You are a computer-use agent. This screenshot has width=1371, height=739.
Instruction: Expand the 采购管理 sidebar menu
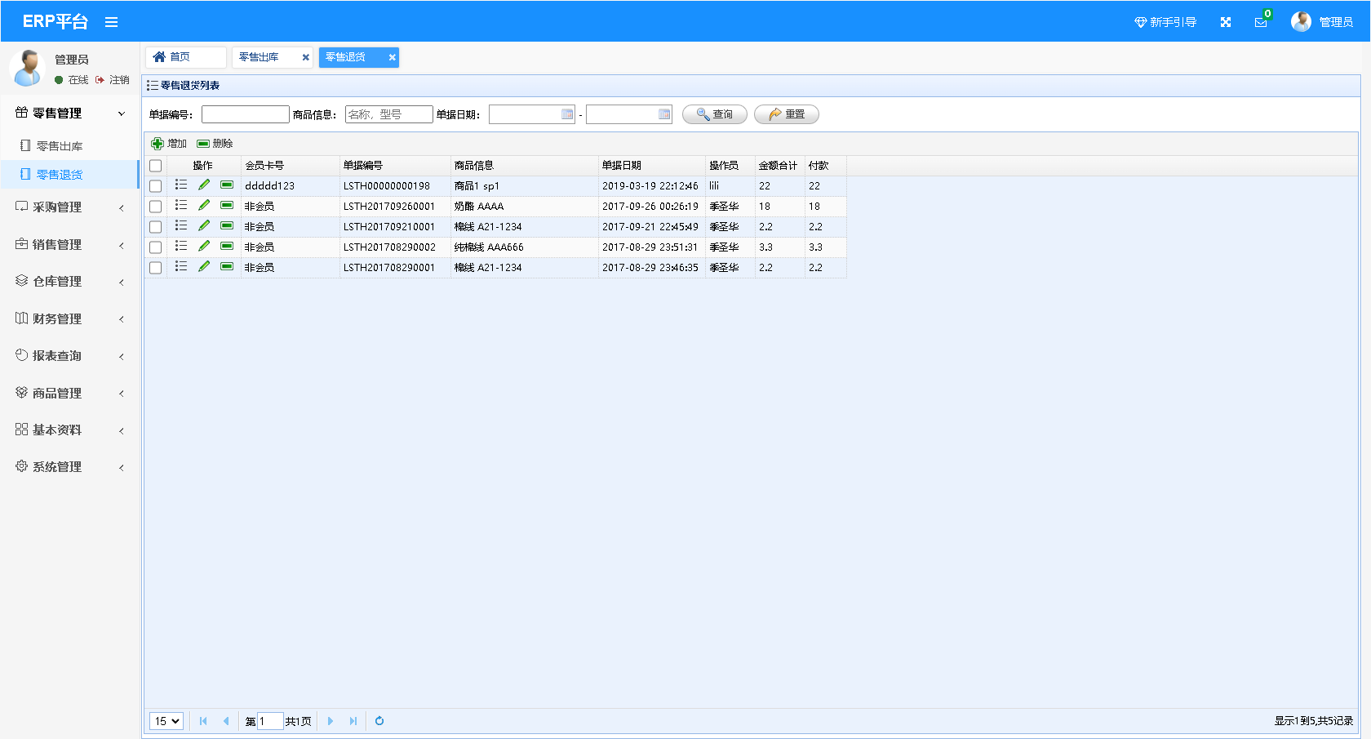click(x=69, y=207)
